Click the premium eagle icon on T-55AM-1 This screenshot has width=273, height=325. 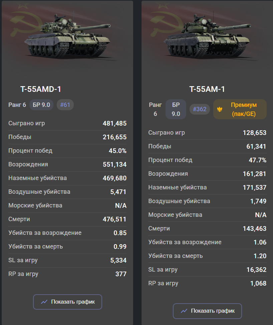click(x=220, y=109)
